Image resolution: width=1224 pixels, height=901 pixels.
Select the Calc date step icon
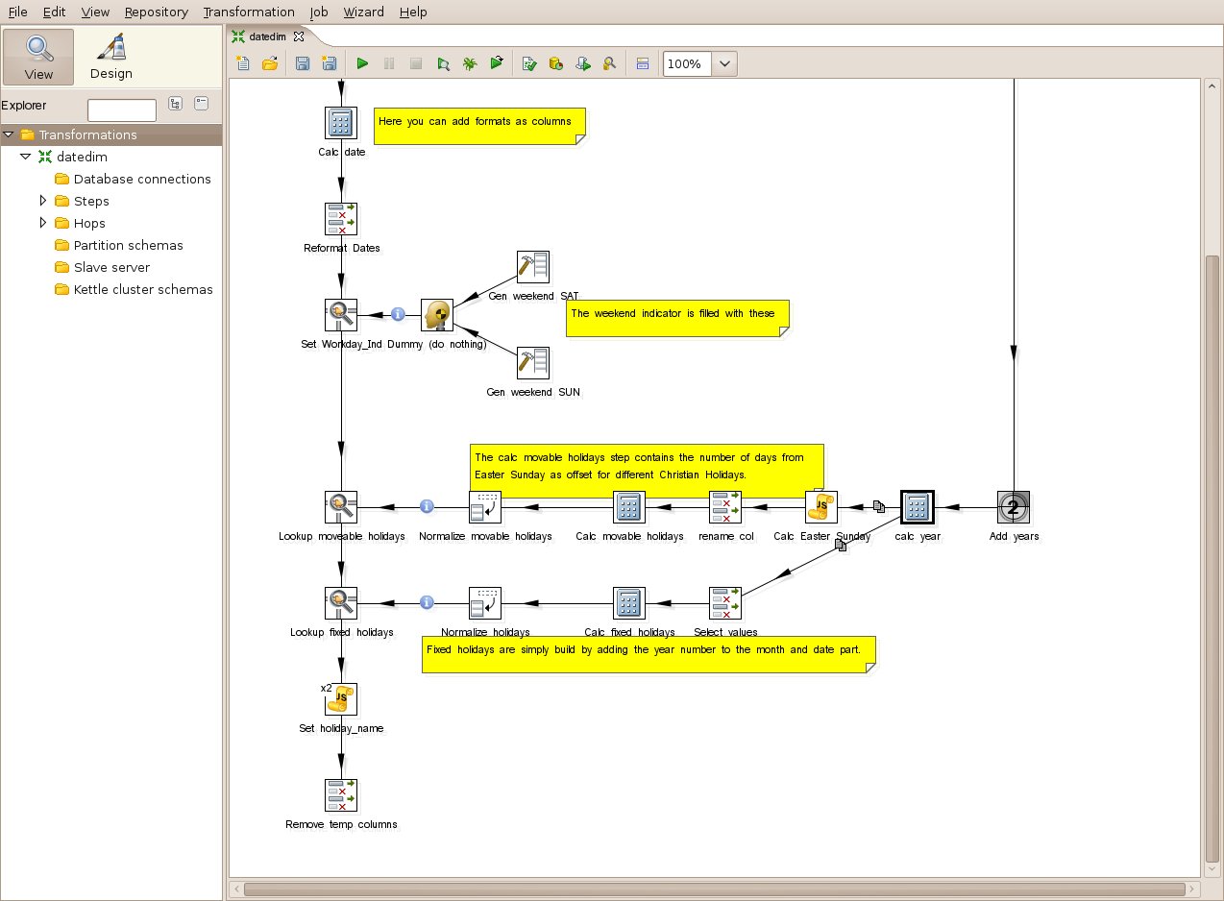pyautogui.click(x=341, y=122)
